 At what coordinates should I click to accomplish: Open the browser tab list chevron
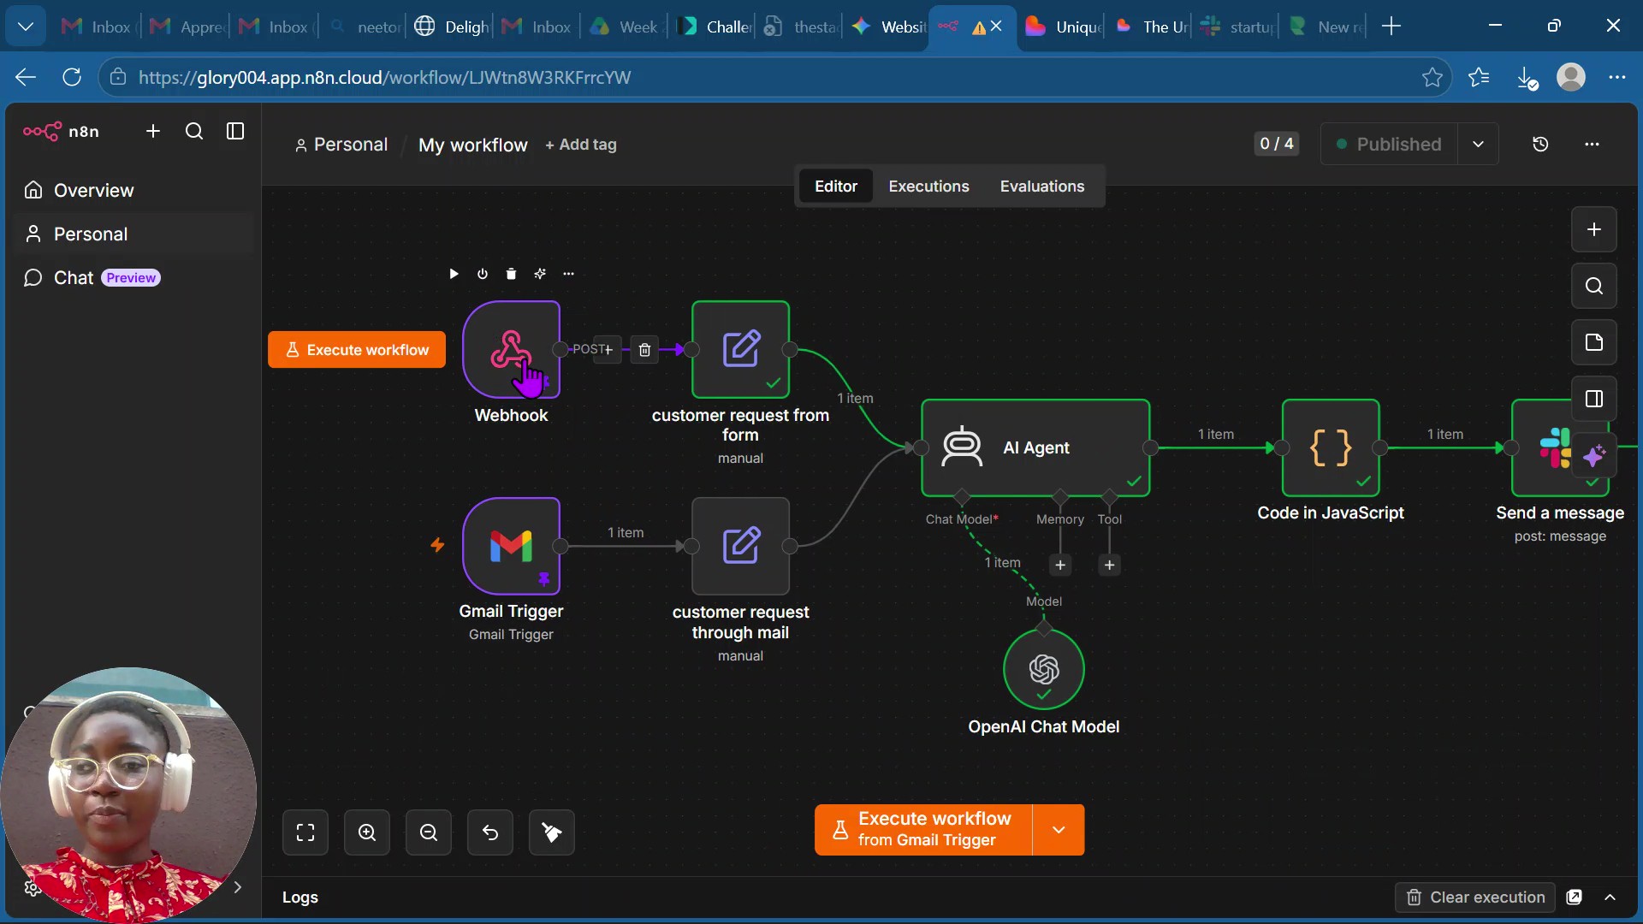pos(26,27)
